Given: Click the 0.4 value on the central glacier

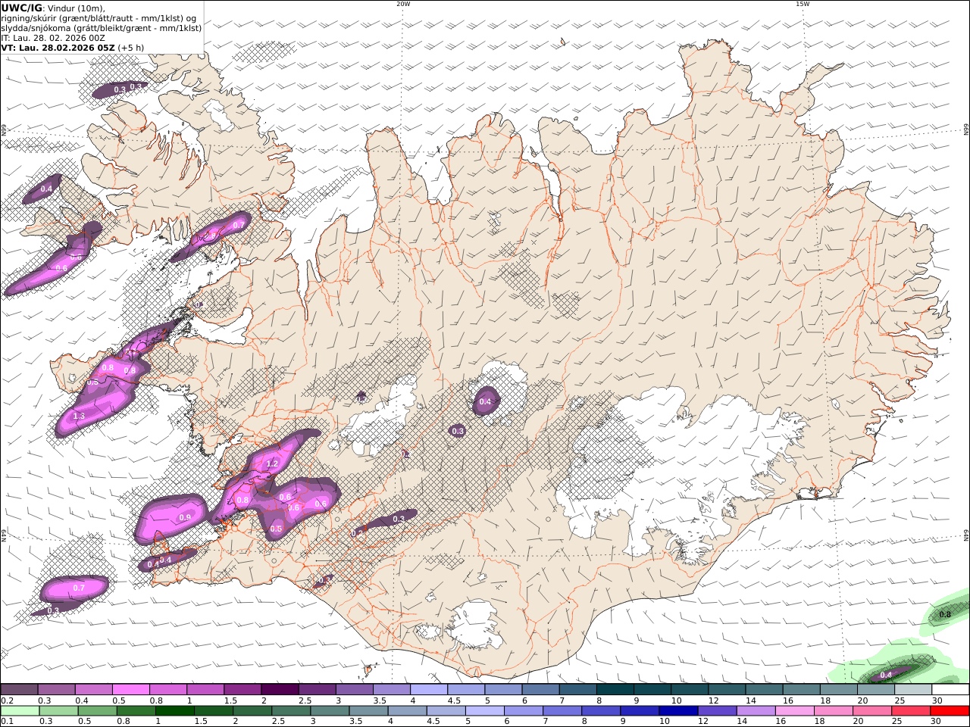Looking at the screenshot, I should (x=485, y=402).
